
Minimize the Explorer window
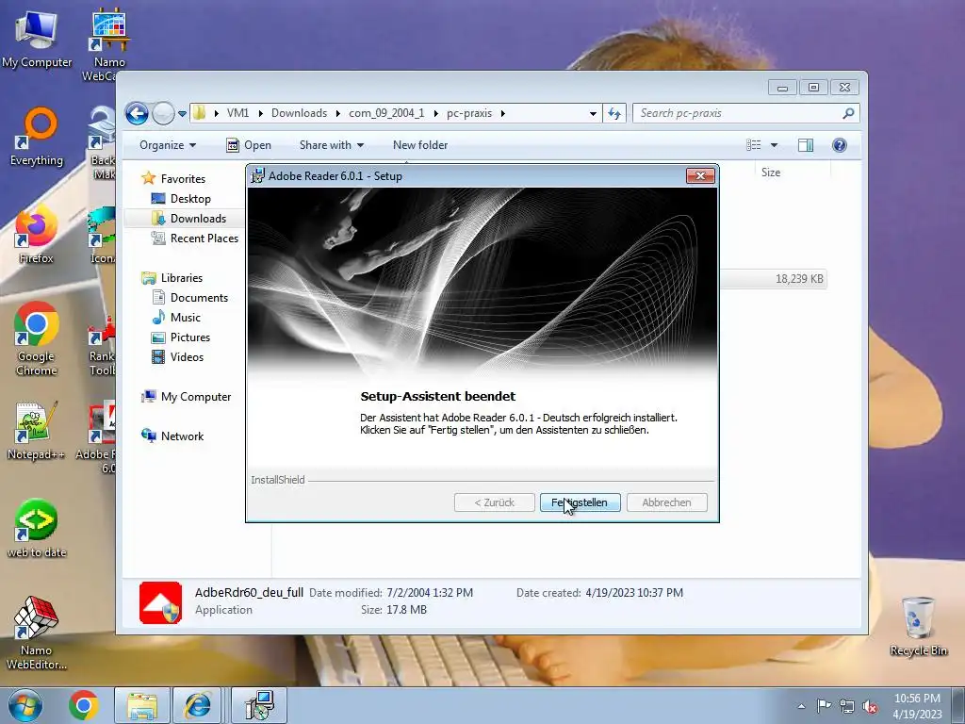pyautogui.click(x=782, y=88)
